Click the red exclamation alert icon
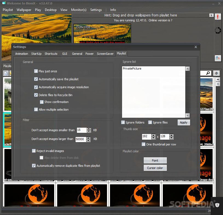This screenshot has width=223, height=215. (x=218, y=16)
